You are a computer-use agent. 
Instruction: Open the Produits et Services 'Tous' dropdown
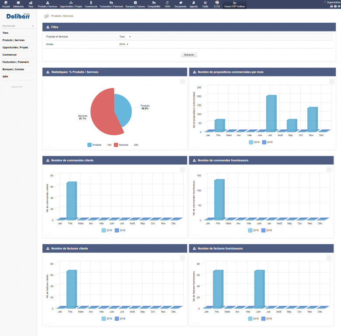pyautogui.click(x=125, y=37)
